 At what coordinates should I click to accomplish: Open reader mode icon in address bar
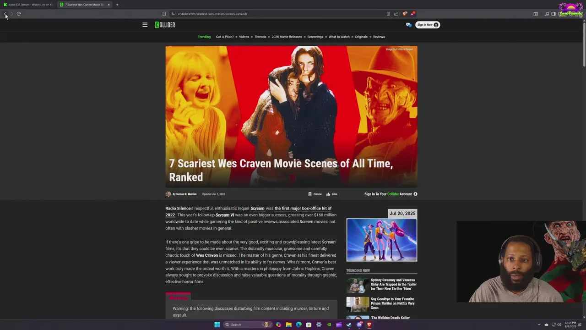tap(388, 14)
